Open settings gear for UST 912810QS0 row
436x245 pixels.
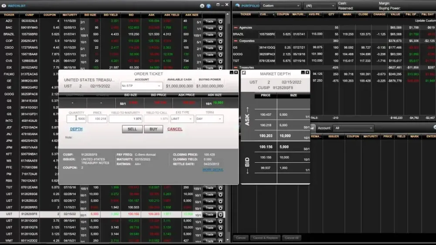pos(221,221)
